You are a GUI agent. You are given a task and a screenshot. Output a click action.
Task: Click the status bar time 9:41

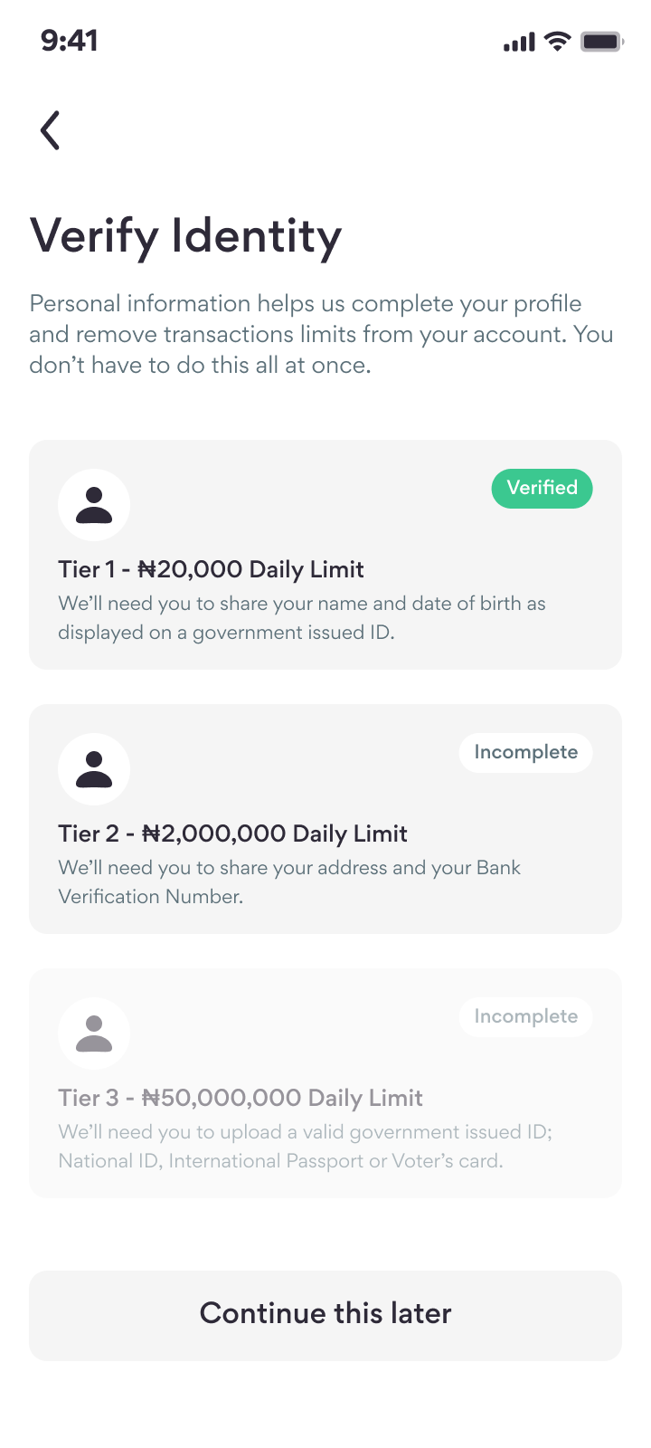[69, 41]
